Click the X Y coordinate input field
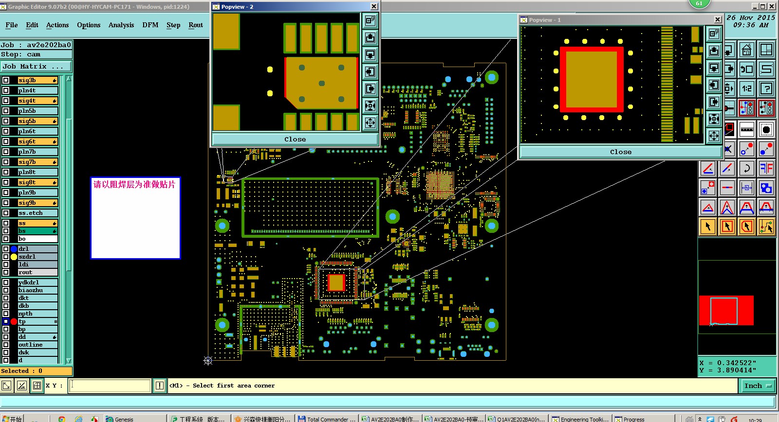Viewport: 779px width, 422px height. pyautogui.click(x=110, y=386)
